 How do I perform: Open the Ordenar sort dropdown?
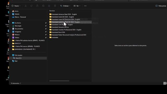[65, 6]
